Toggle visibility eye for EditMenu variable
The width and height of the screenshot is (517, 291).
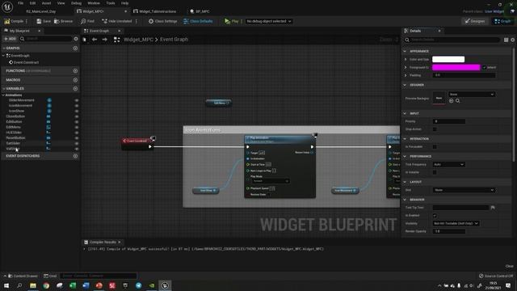(76, 128)
